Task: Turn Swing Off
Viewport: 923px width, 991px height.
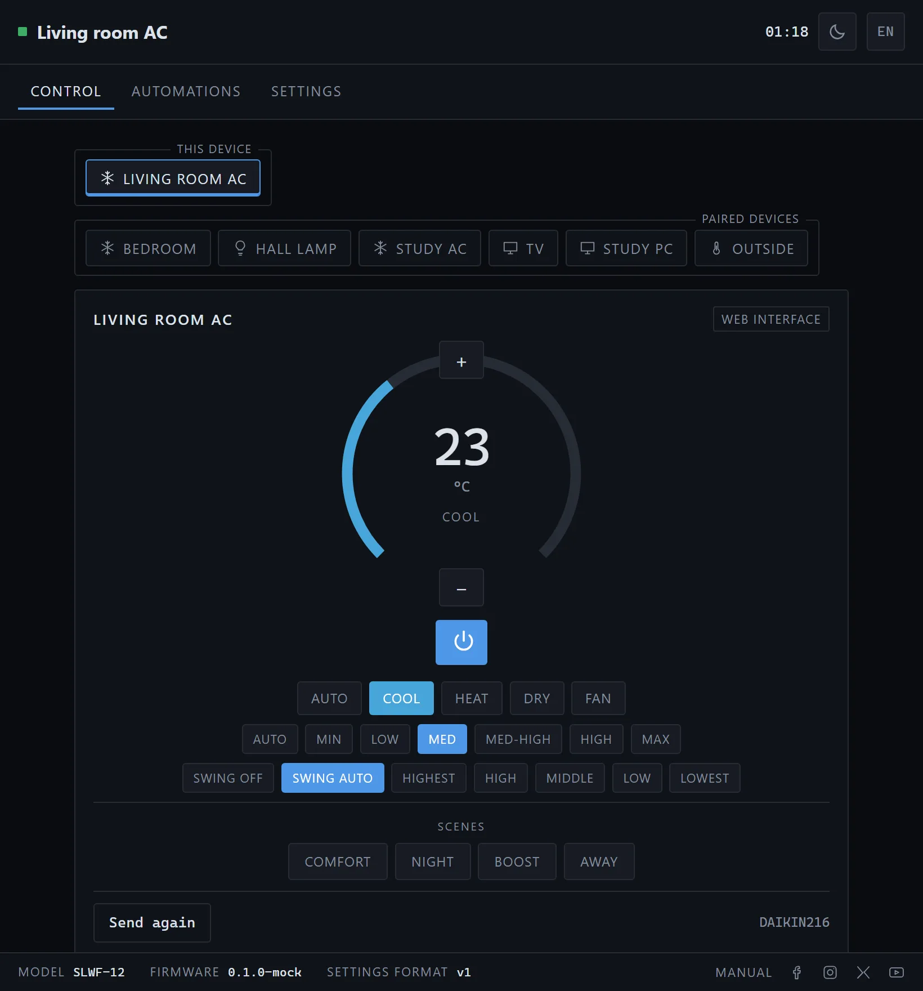Action: [x=228, y=778]
